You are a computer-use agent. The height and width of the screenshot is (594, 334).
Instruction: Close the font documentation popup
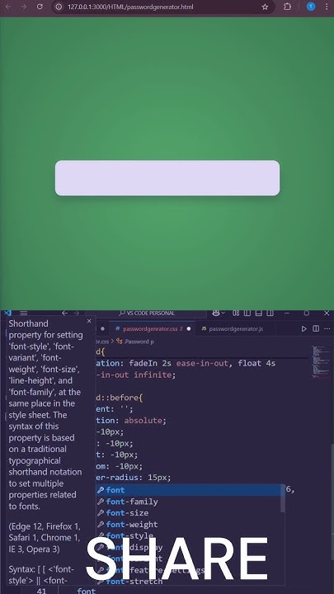[x=89, y=321]
